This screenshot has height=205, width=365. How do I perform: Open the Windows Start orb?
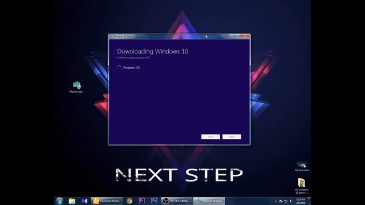pos(59,201)
